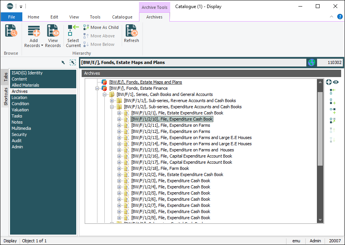This screenshot has height=245, width=345.
Task: Toggle the plain arrow pointer mode
Action: [x=63, y=62]
